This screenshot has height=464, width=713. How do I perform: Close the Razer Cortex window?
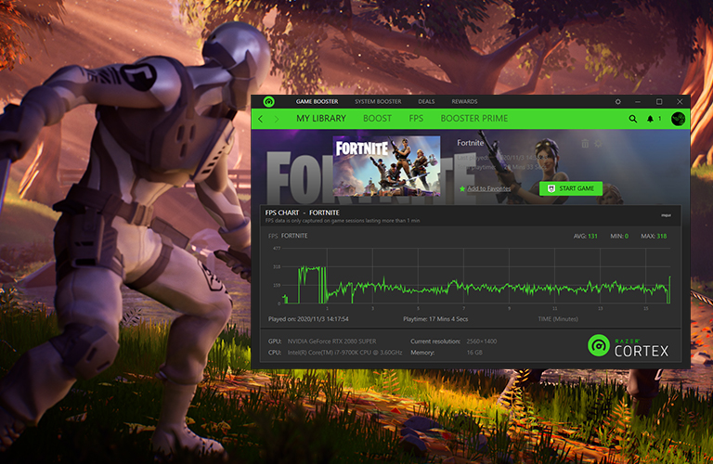(x=680, y=102)
